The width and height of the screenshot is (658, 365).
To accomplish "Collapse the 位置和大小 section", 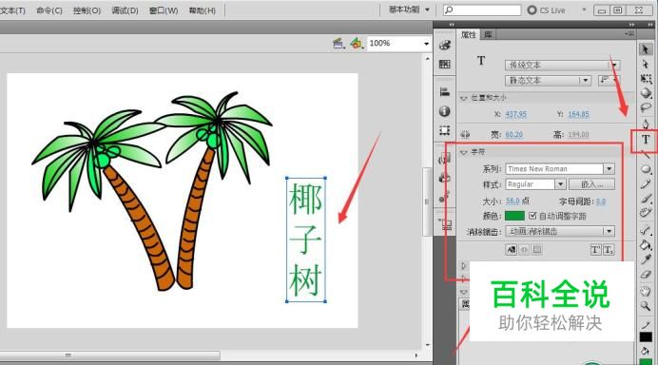I will coord(463,98).
